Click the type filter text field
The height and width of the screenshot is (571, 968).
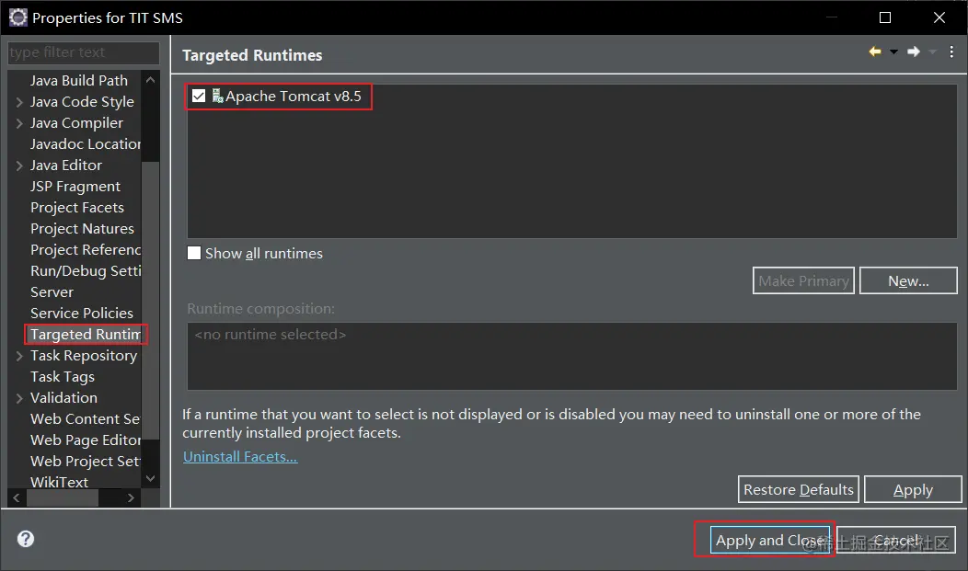pos(84,52)
